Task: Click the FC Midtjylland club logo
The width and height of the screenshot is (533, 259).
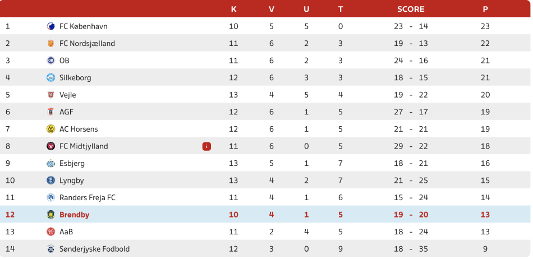Action: point(50,146)
